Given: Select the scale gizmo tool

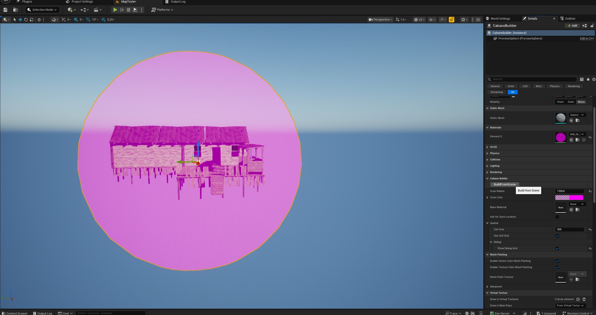Looking at the screenshot, I should (x=31, y=20).
